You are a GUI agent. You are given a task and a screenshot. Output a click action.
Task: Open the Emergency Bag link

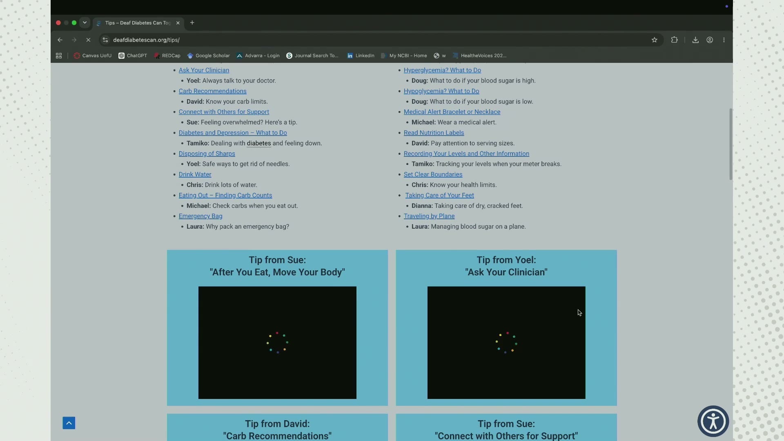(x=200, y=216)
